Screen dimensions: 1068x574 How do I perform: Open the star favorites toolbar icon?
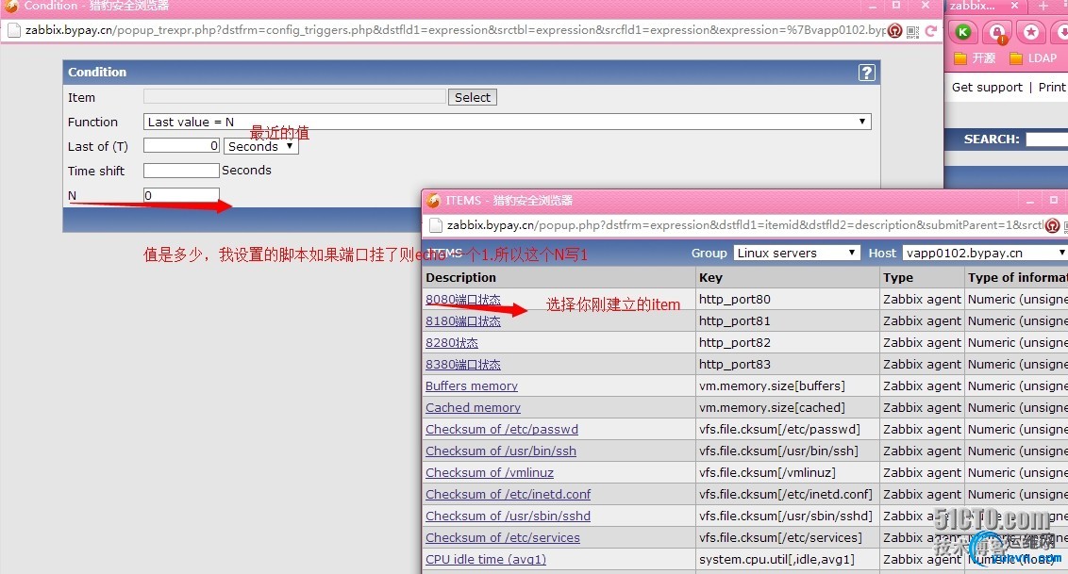pyautogui.click(x=1031, y=32)
